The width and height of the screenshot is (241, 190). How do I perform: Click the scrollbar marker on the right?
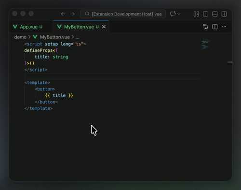coord(230,62)
